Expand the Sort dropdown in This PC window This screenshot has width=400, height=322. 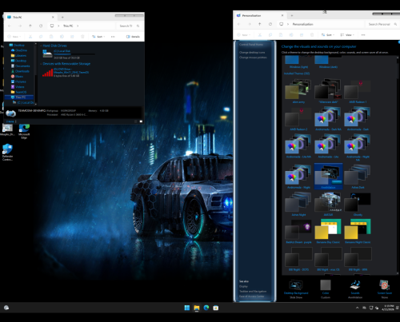[x=98, y=37]
